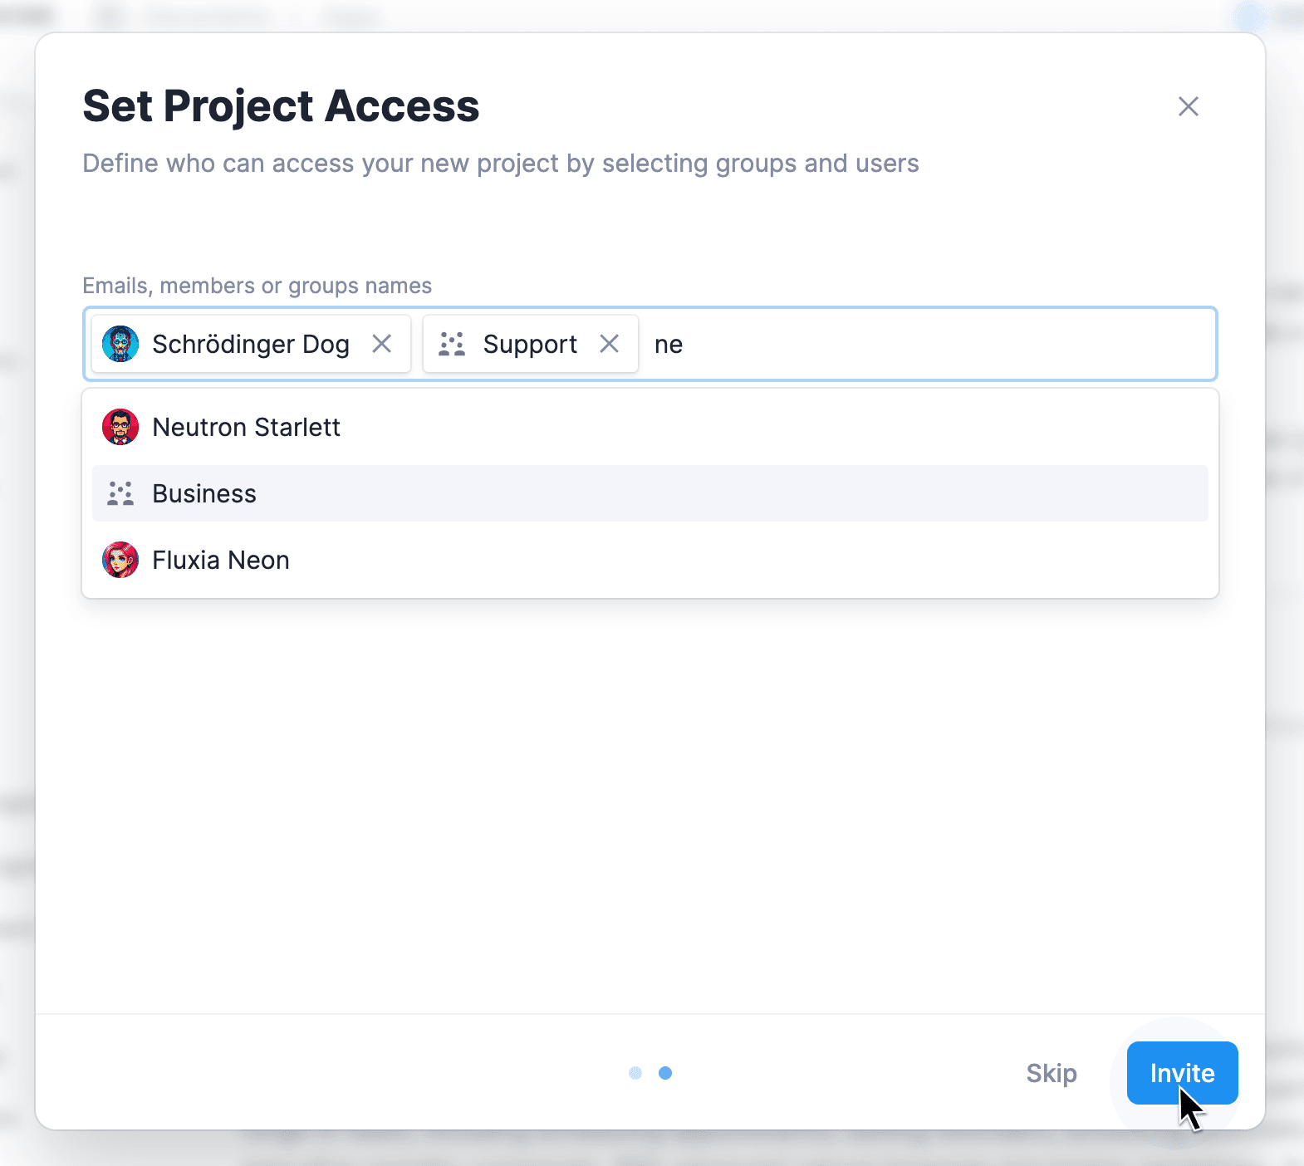1304x1166 pixels.
Task: Select Neutron Starlett from the suggestions
Action: [247, 427]
